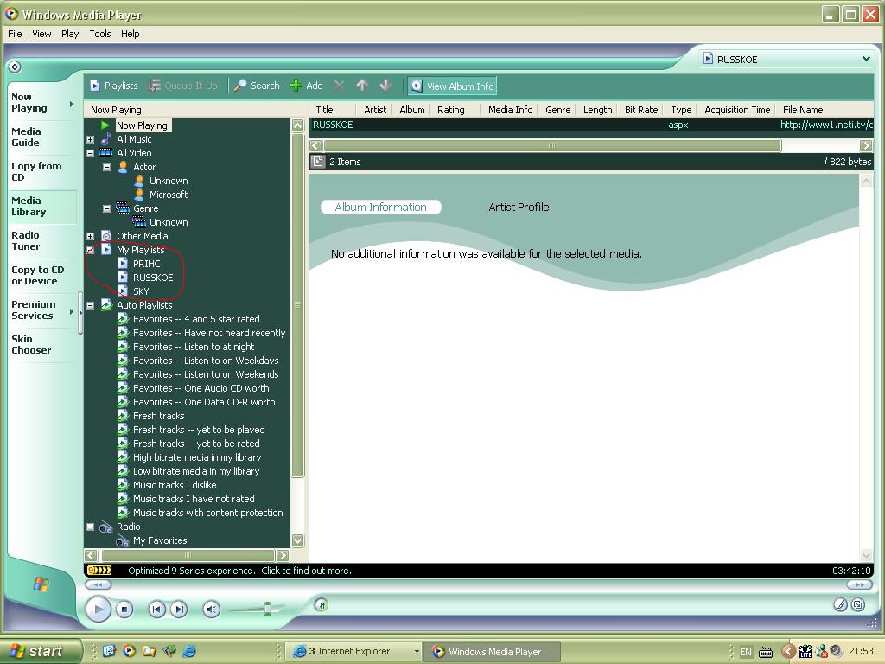Image resolution: width=885 pixels, height=664 pixels.
Task: Click the Album Information button
Action: click(x=380, y=207)
